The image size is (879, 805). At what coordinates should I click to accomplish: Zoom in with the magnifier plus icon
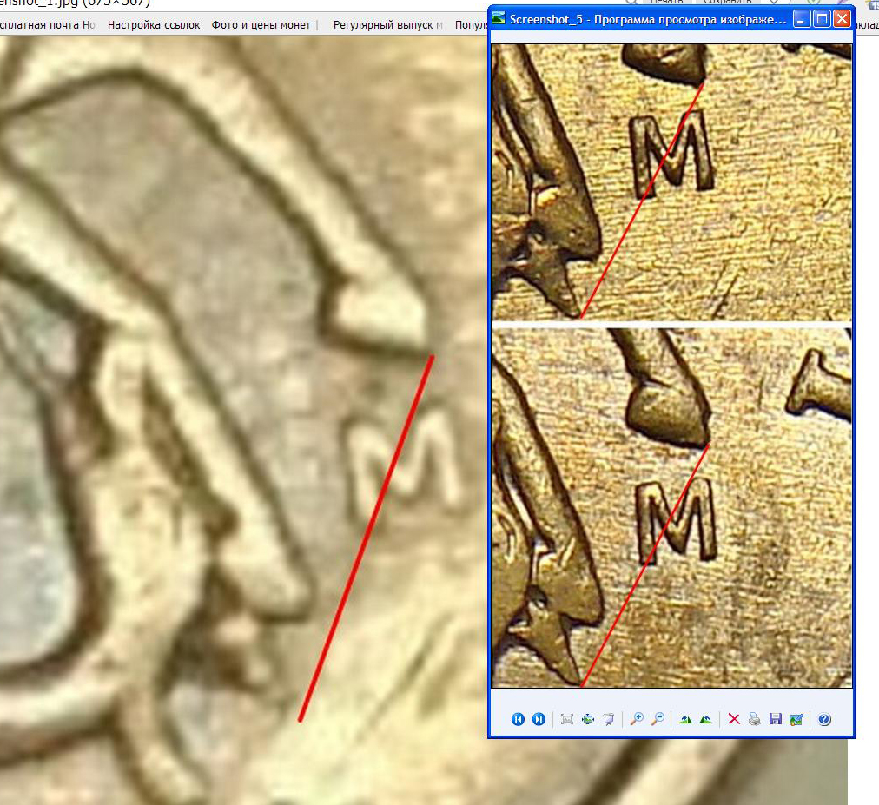637,719
